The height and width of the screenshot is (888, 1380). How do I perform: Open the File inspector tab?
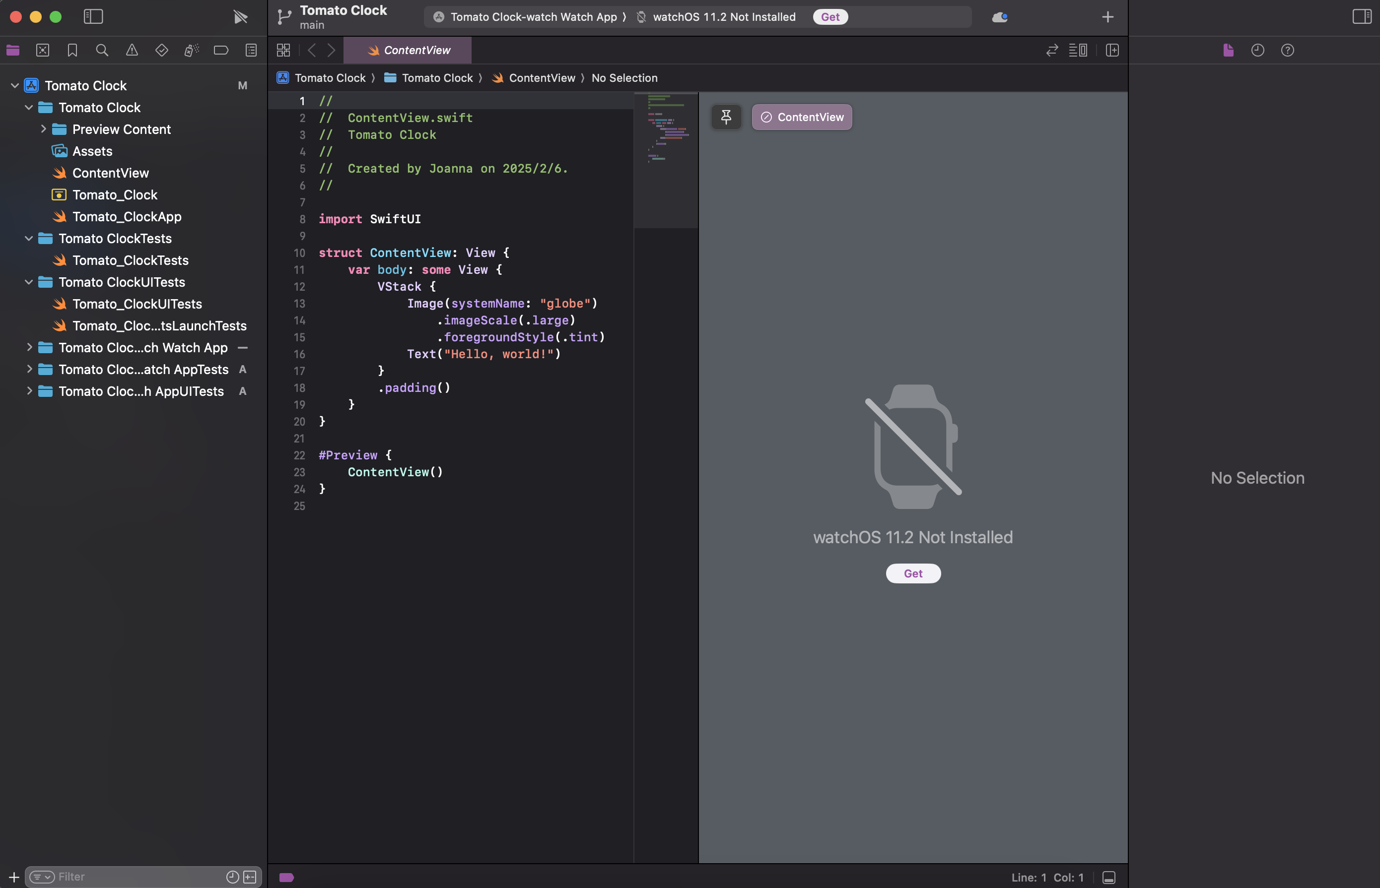click(x=1228, y=50)
